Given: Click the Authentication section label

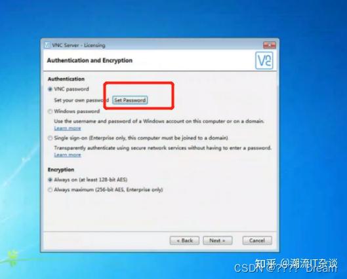Looking at the screenshot, I should point(66,79).
